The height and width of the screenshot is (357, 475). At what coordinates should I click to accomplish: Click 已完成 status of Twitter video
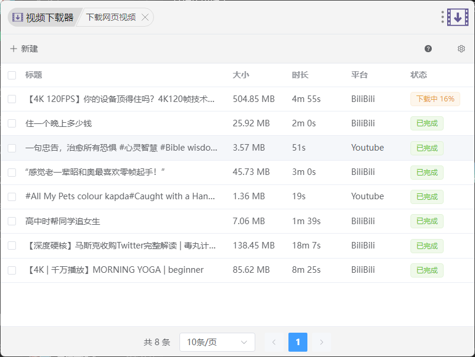click(x=426, y=246)
